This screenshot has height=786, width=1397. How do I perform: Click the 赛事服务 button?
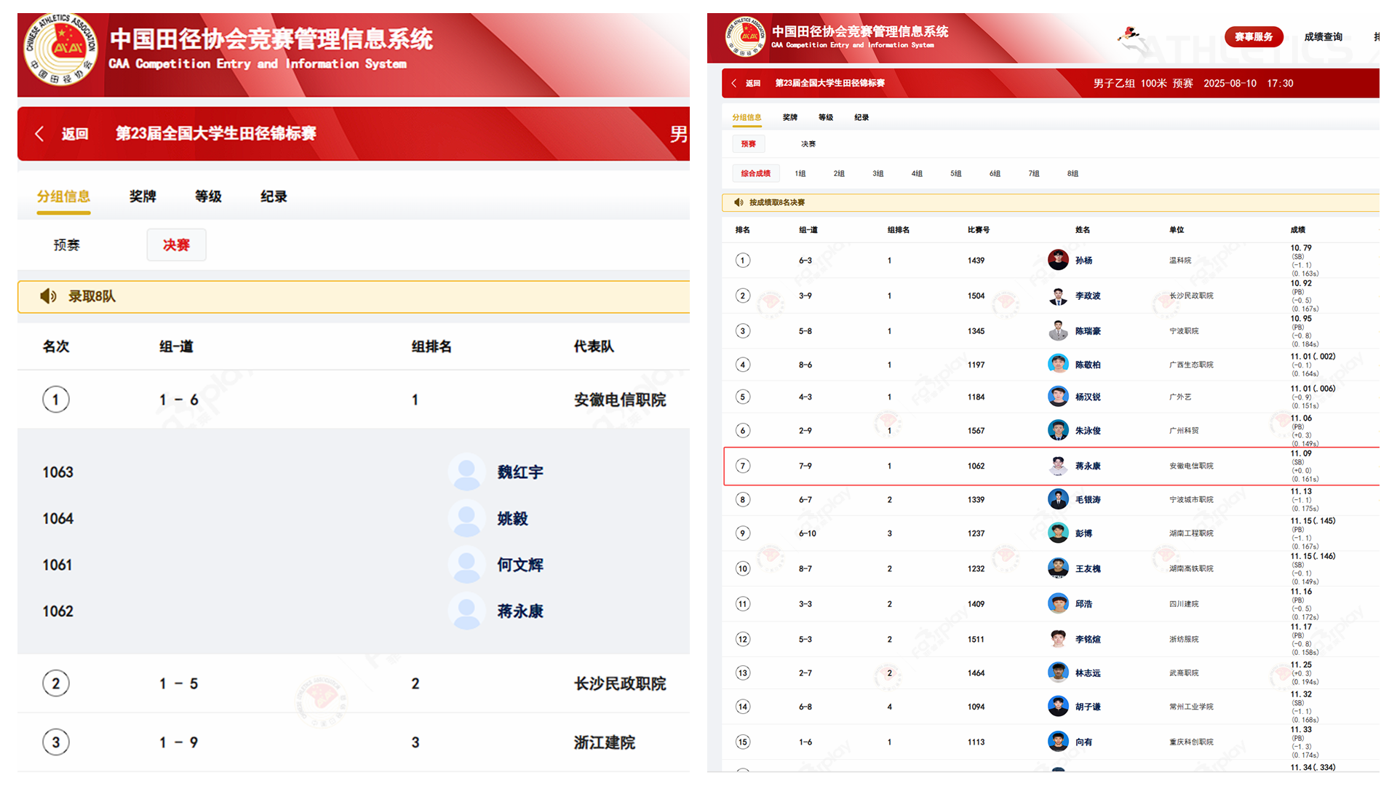click(x=1253, y=37)
